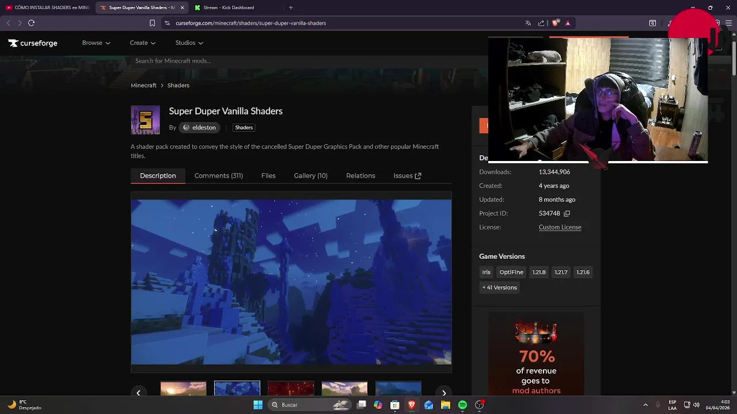This screenshot has height=414, width=737.
Task: Filter by OptiFine game version
Action: (511, 272)
